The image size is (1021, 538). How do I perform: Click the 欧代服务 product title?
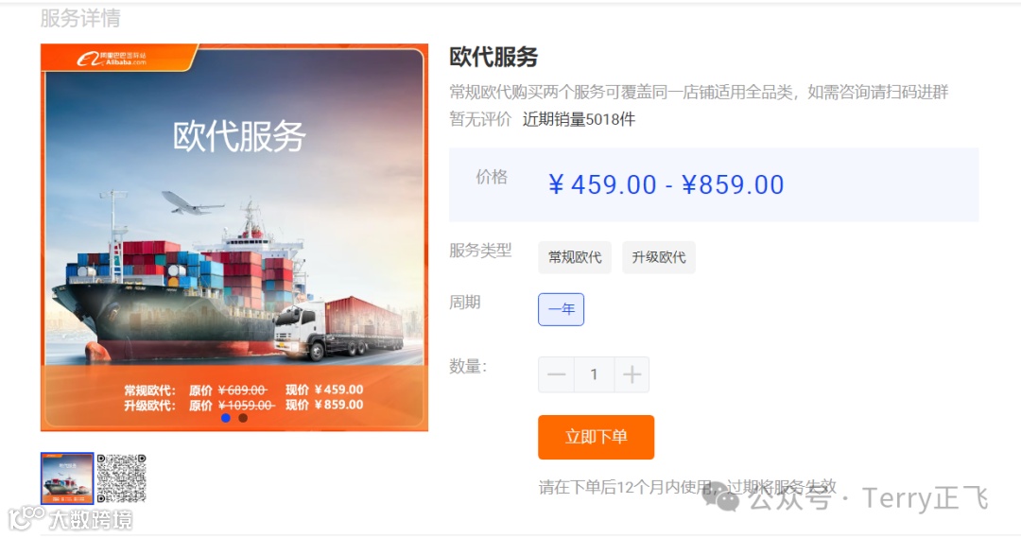(493, 58)
